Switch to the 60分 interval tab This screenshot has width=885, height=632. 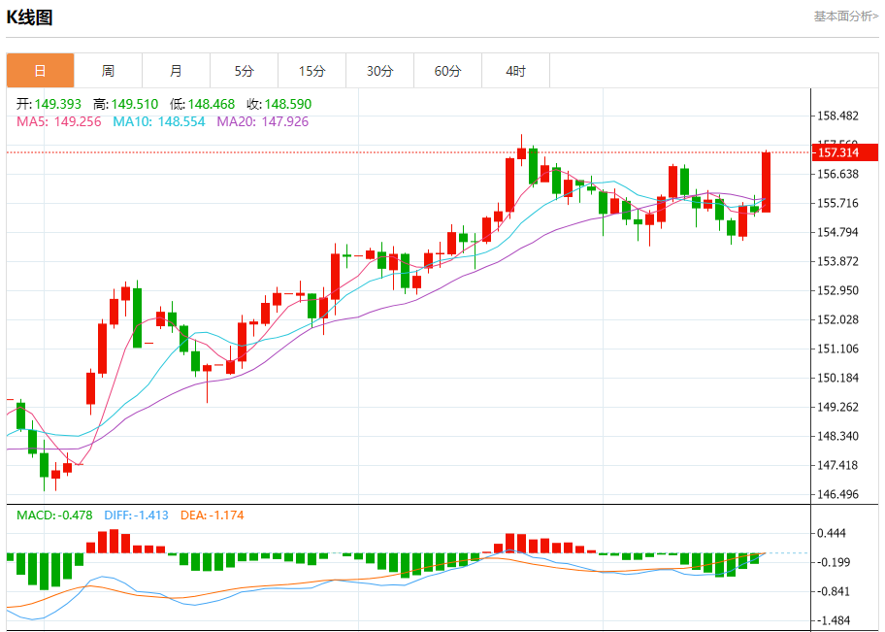pos(447,71)
